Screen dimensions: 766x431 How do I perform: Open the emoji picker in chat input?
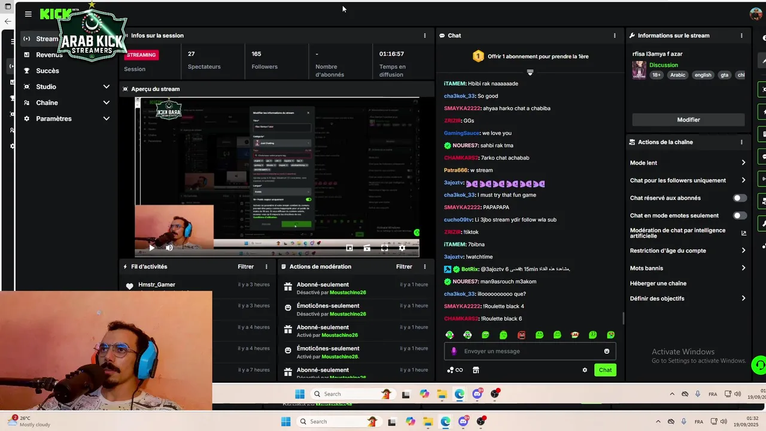pos(607,351)
